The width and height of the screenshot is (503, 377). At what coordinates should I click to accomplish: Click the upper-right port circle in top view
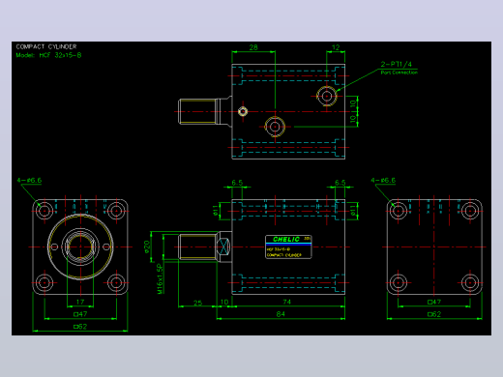[327, 96]
